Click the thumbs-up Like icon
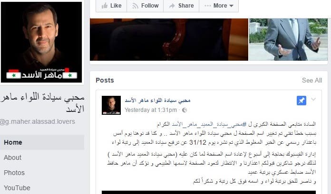This screenshot has width=331, height=194. point(105,6)
